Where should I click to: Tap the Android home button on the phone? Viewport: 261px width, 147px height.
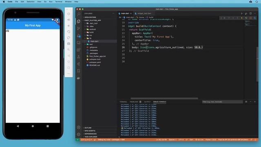pos(33,126)
